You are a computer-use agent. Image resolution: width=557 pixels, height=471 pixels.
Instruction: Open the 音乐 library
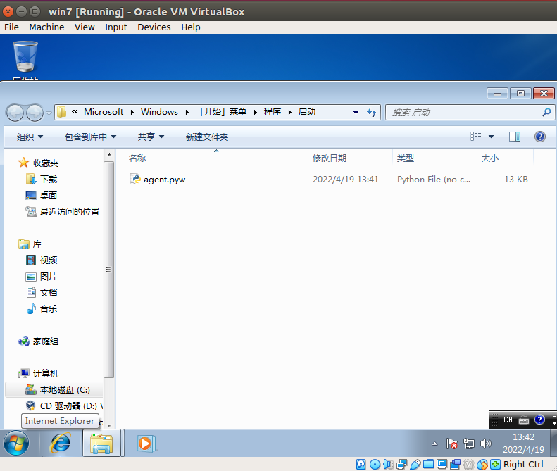point(49,308)
